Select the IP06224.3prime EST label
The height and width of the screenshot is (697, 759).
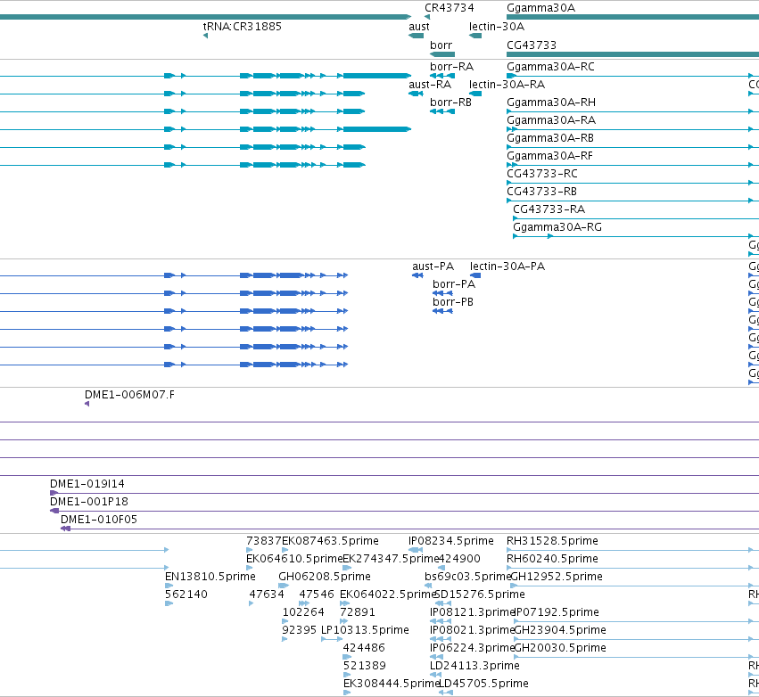(x=472, y=648)
